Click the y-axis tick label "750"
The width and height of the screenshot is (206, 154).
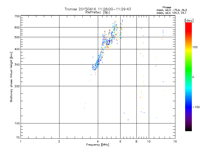click(17, 16)
